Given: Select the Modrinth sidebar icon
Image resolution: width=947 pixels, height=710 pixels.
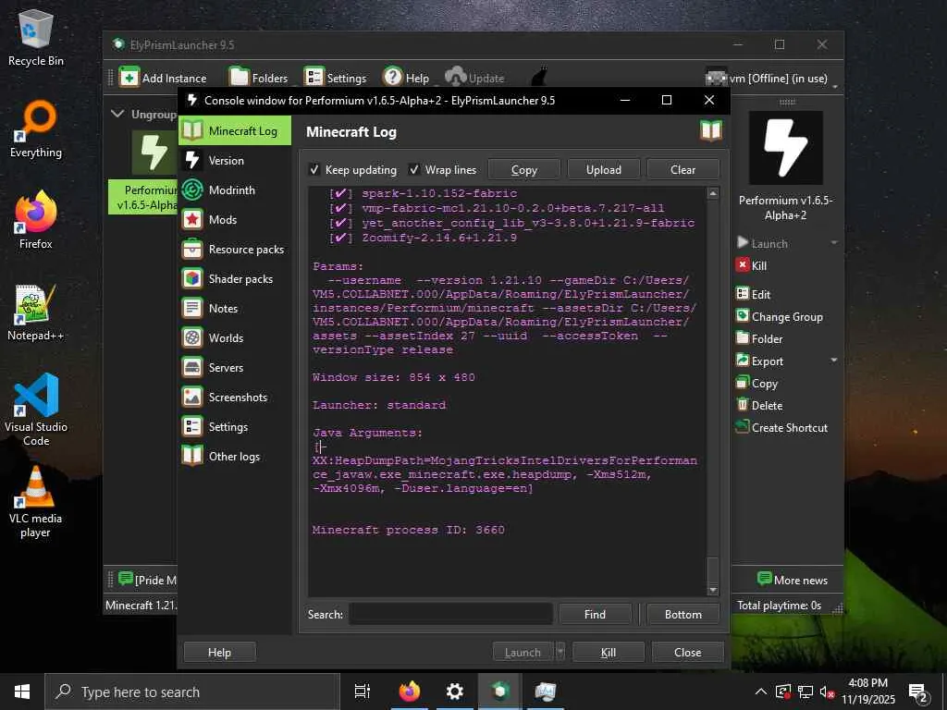Looking at the screenshot, I should pyautogui.click(x=192, y=190).
